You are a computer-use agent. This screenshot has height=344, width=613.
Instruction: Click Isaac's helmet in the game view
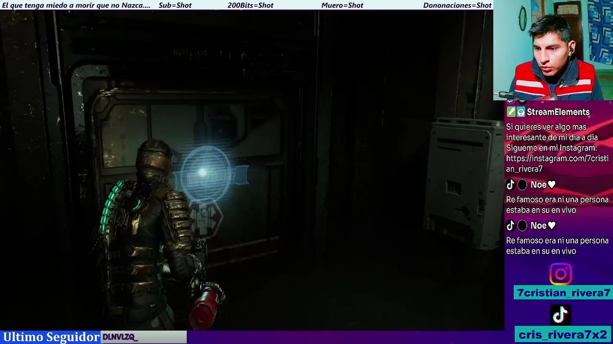pos(153,160)
